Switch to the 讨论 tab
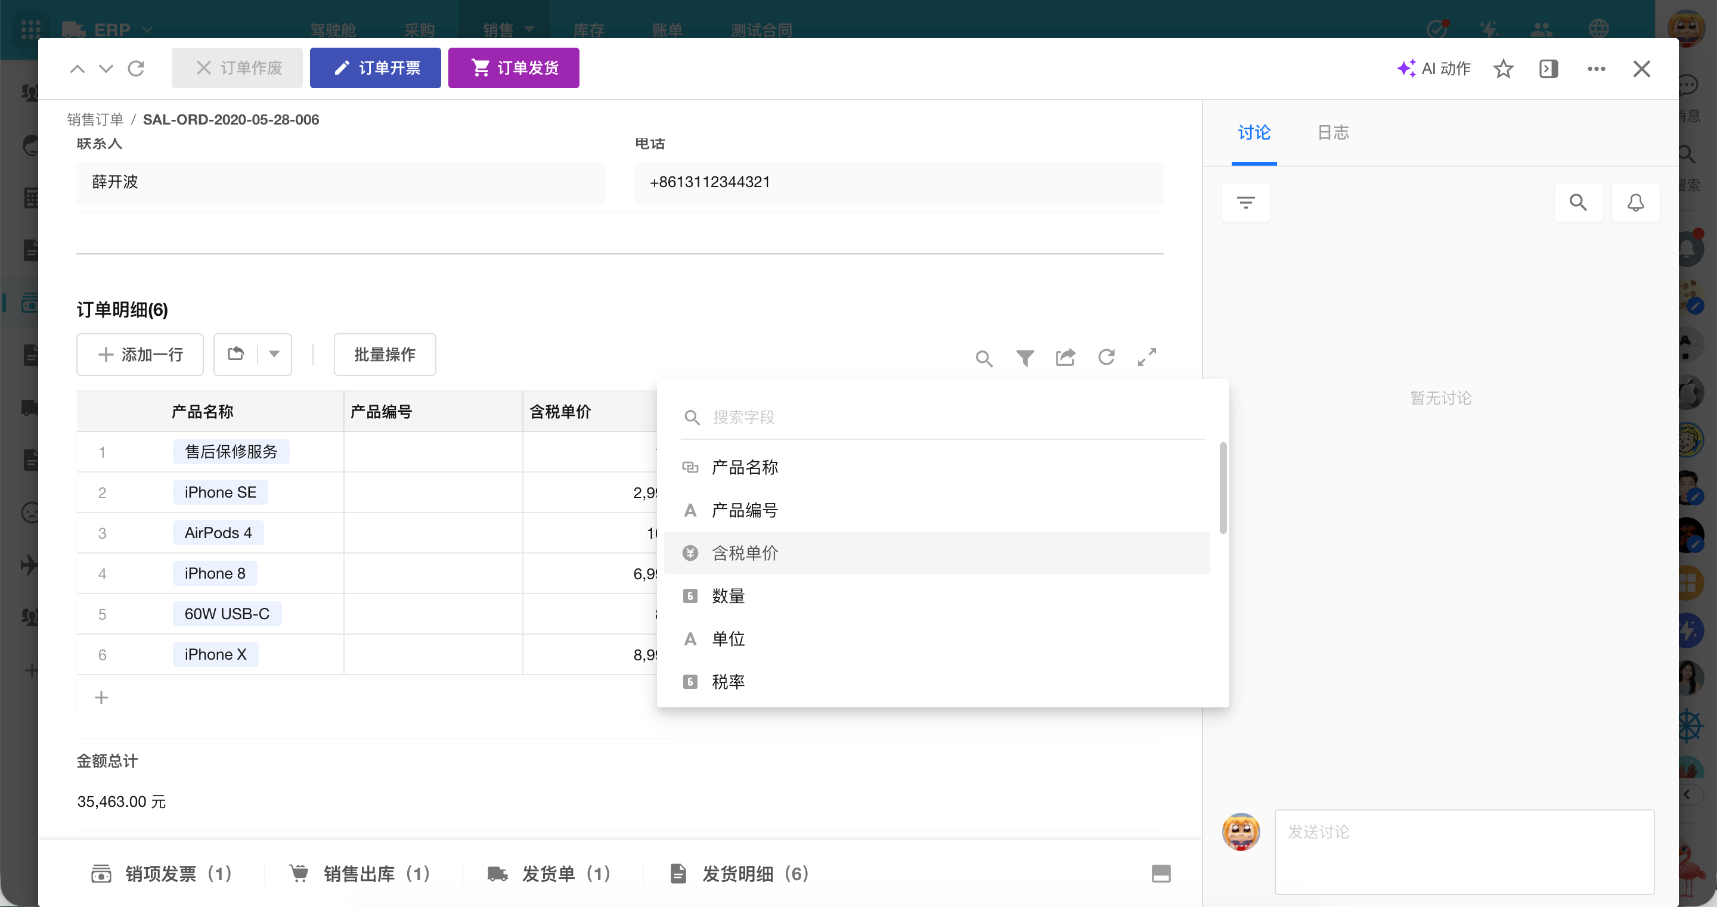 [1254, 133]
